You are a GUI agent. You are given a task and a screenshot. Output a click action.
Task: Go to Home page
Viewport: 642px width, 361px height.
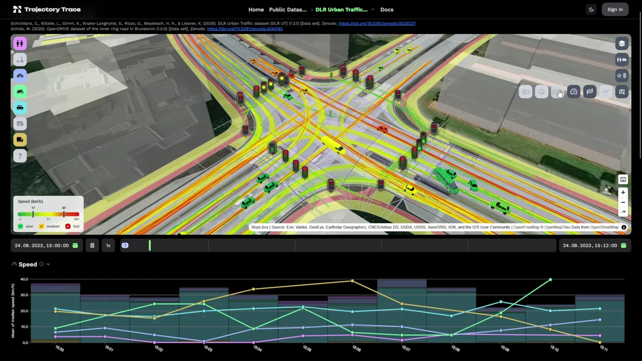256,10
